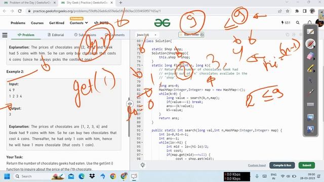The height and width of the screenshot is (182, 324).
Task: Collapse the code fold arrow at line 97
Action: [142, 155]
